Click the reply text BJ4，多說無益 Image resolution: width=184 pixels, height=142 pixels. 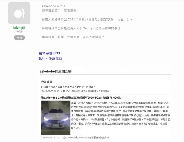(50, 58)
